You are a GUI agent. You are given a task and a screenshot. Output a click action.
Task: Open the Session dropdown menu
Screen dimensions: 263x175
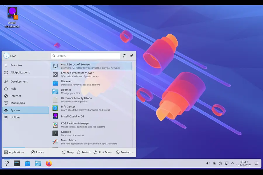click(125, 152)
